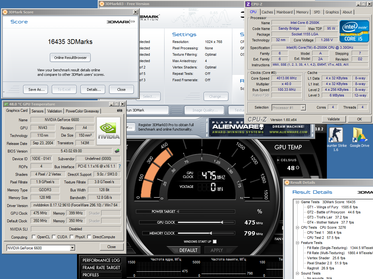Click Details button in 3DMark Score window
The width and height of the screenshot is (373, 279).
pyautogui.click(x=93, y=89)
